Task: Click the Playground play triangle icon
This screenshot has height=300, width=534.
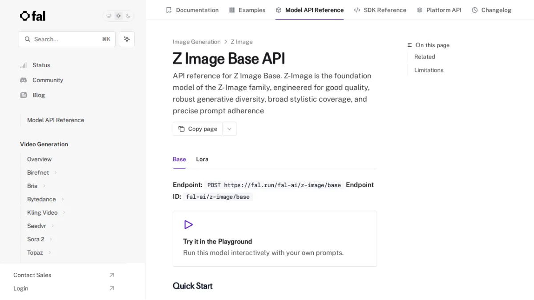Action: point(188,225)
